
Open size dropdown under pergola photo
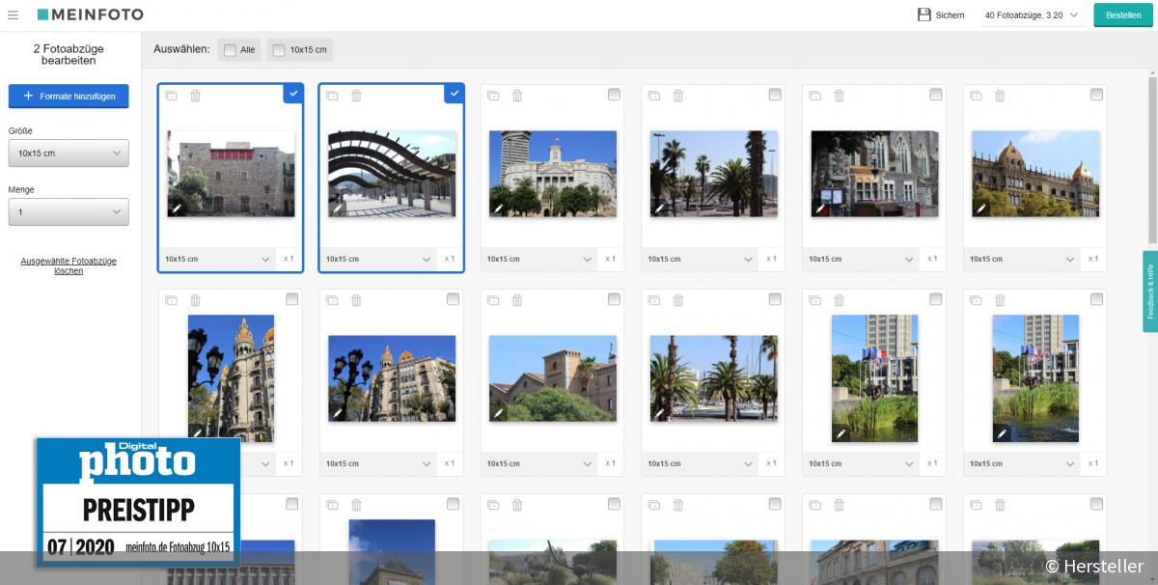[x=379, y=259]
